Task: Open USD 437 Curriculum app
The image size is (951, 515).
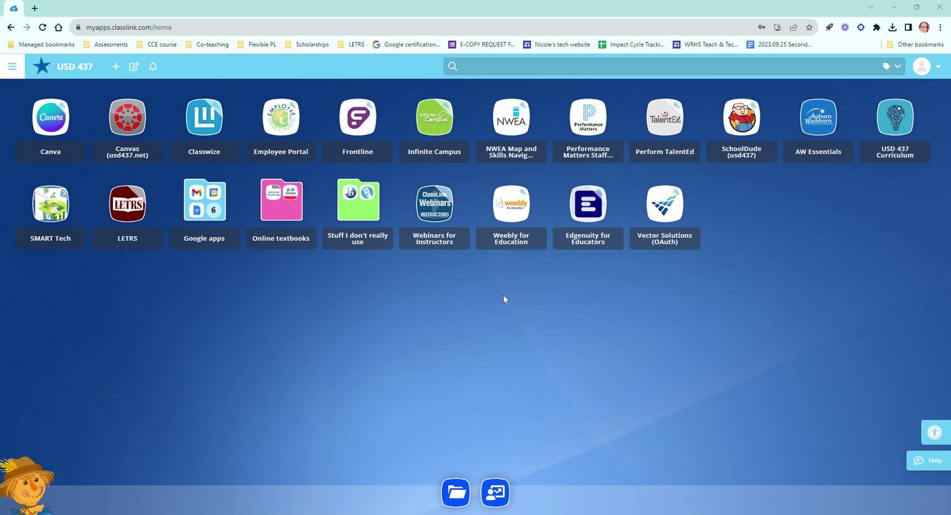Action: [894, 117]
